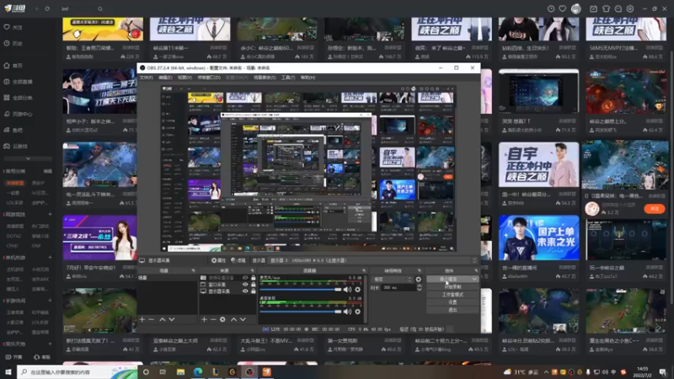Mute the desktop audio channel via its speaker icon
The height and width of the screenshot is (379, 674).
[347, 312]
